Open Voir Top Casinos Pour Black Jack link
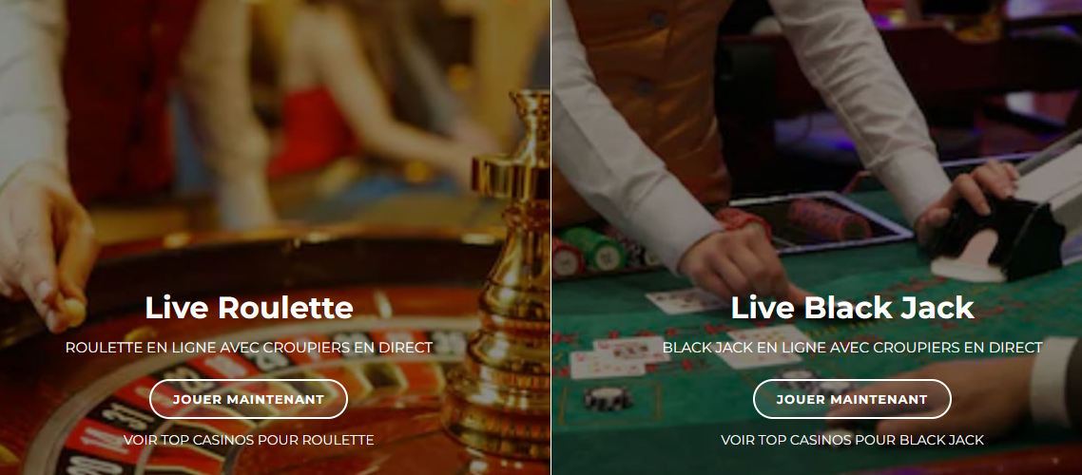The image size is (1082, 475). click(852, 440)
